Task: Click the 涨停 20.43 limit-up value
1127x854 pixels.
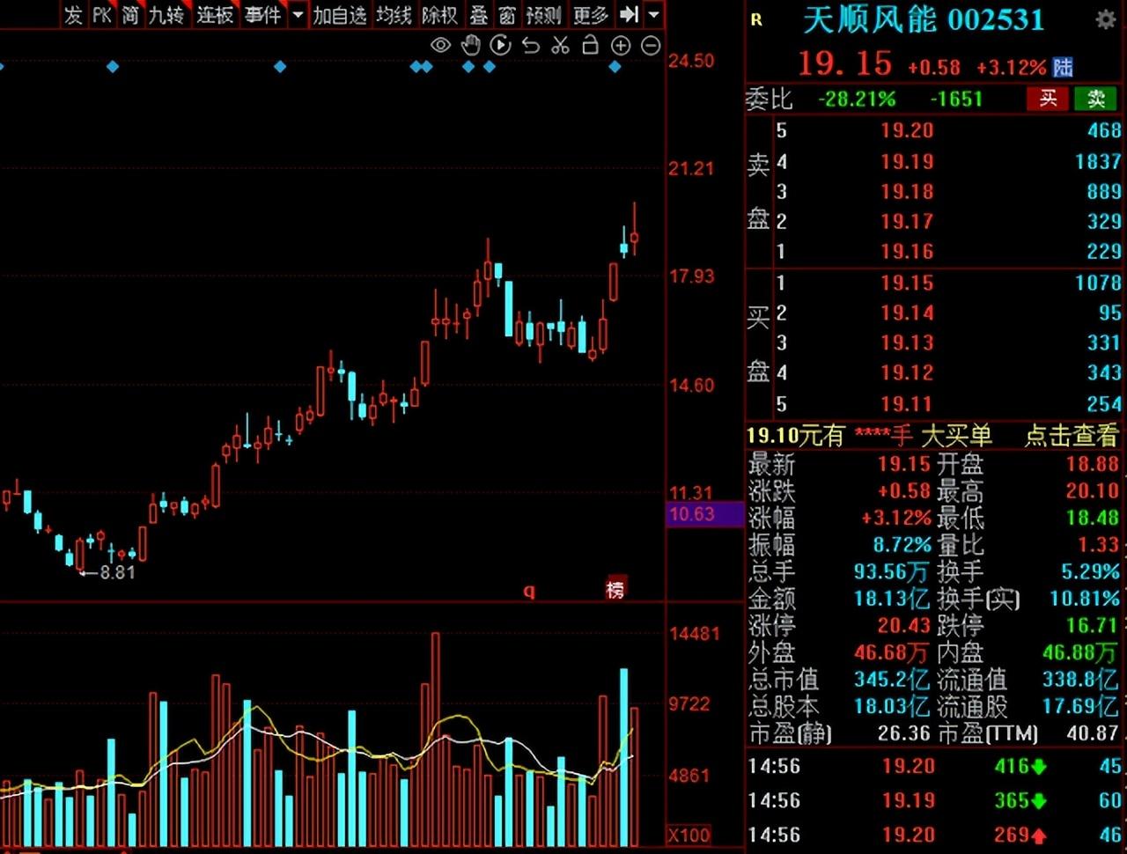Action: pyautogui.click(x=903, y=625)
